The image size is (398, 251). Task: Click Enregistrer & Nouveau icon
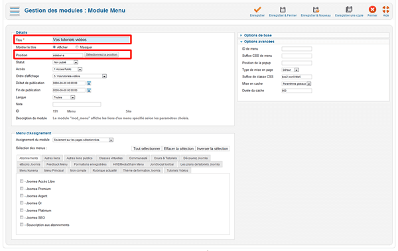point(316,10)
